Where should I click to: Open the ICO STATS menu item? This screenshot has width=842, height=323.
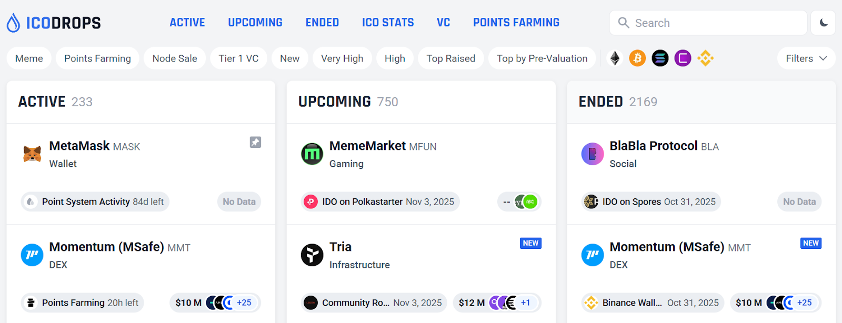point(387,22)
